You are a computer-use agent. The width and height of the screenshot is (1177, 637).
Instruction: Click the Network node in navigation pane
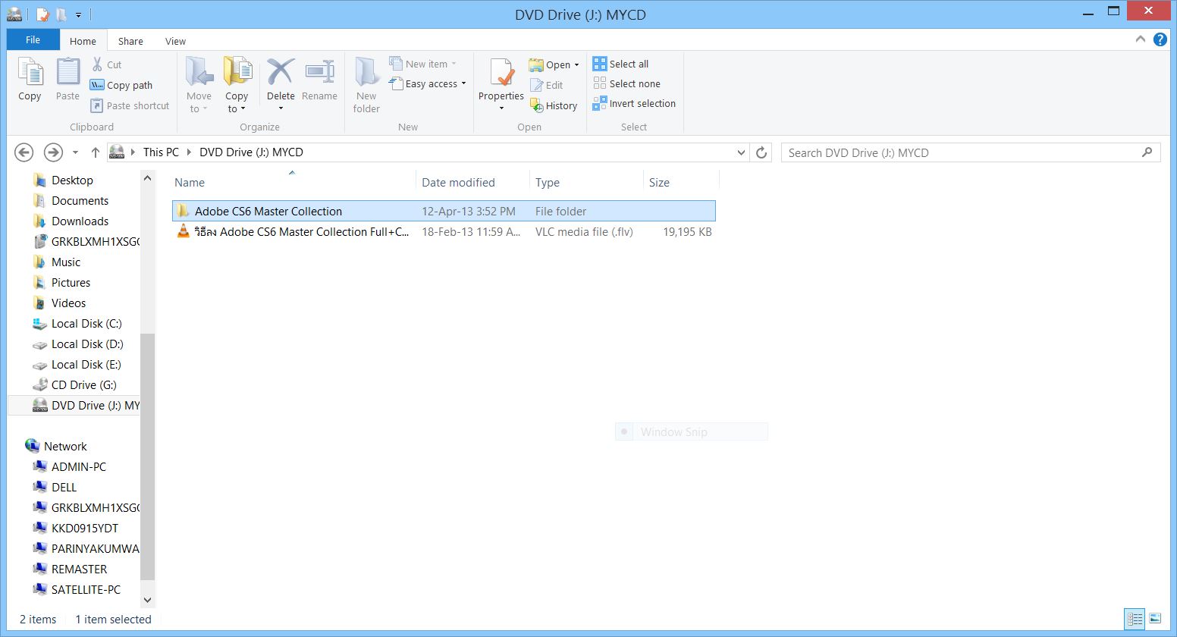(x=65, y=446)
